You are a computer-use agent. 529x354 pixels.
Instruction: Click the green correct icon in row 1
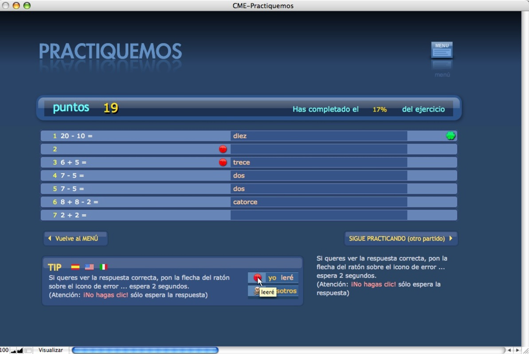pyautogui.click(x=451, y=136)
